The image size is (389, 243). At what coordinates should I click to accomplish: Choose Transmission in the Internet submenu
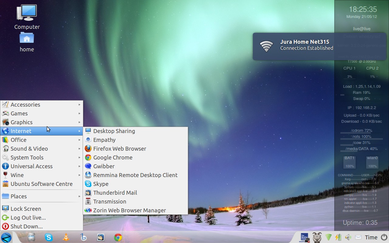coord(109,201)
